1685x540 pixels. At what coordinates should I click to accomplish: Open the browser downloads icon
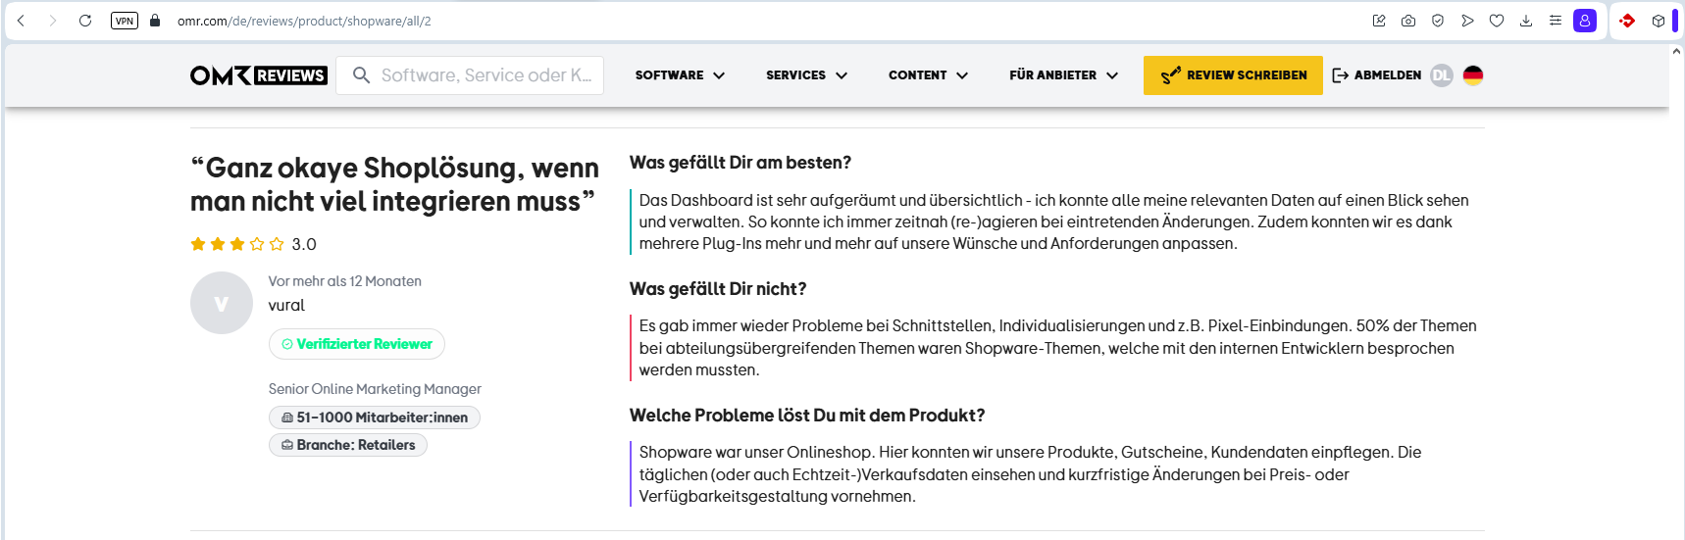coord(1526,21)
